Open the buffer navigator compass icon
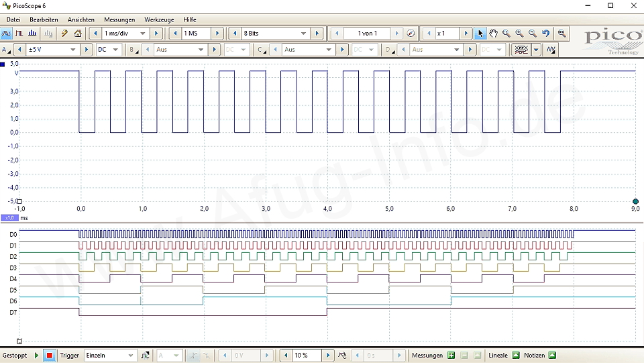This screenshot has width=644, height=363. (411, 34)
